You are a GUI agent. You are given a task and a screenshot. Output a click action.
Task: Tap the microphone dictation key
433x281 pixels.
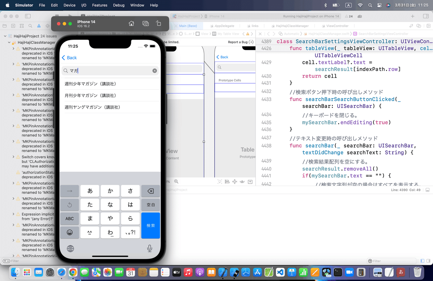point(149,248)
